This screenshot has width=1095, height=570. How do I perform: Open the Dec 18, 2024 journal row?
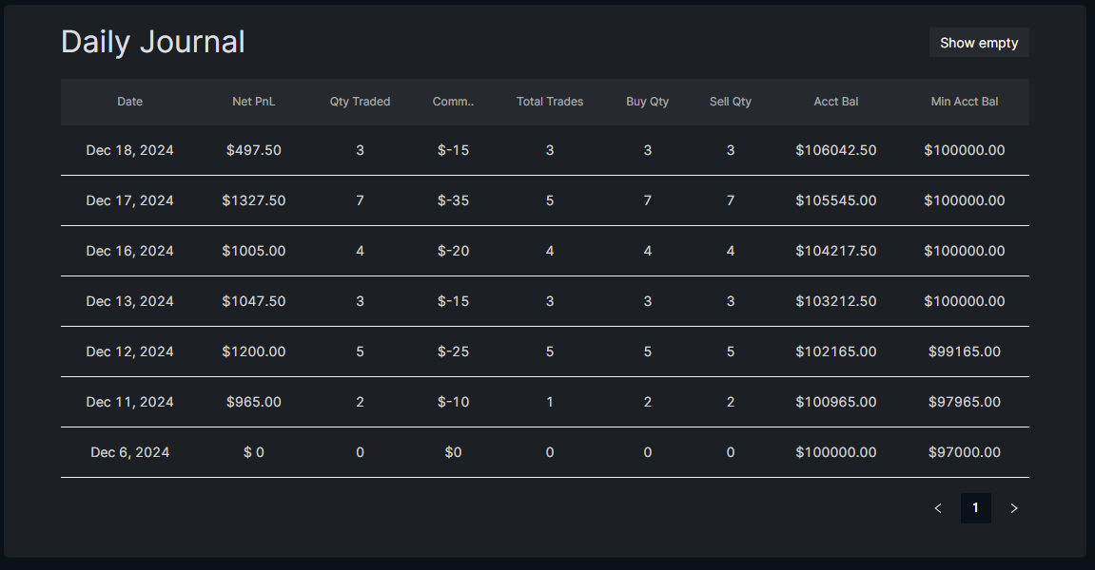coord(130,150)
